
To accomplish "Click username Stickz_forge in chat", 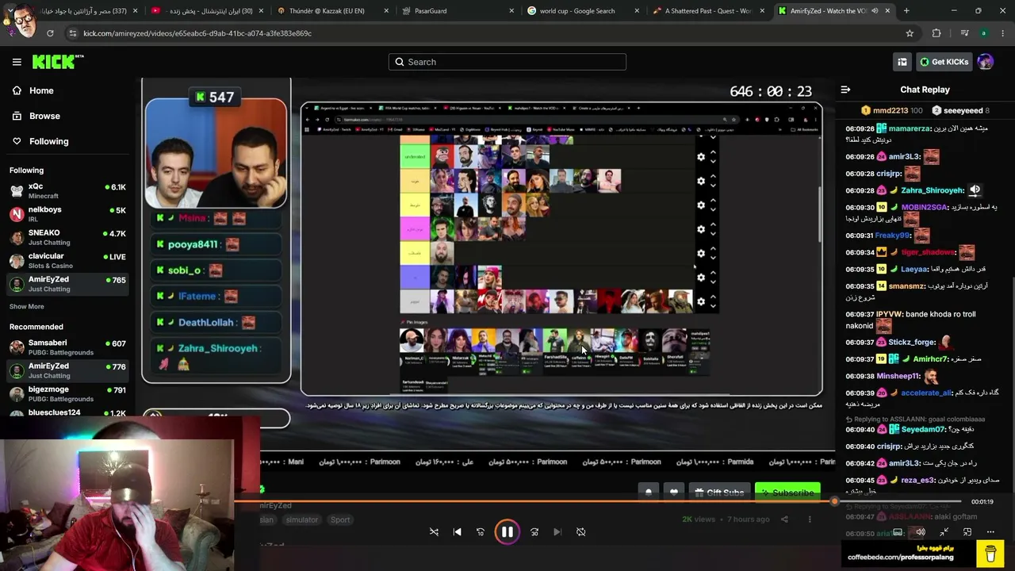I will [x=911, y=343].
